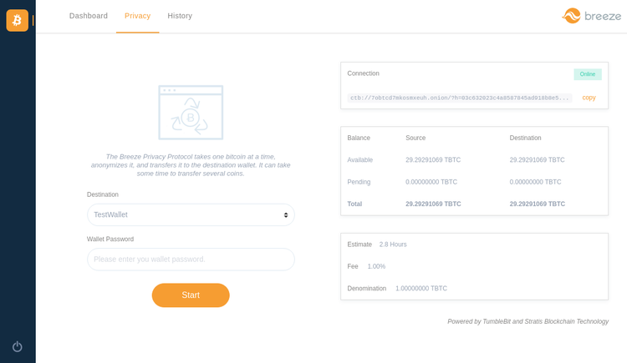
Task: Click the Destination field label
Action: (x=103, y=194)
